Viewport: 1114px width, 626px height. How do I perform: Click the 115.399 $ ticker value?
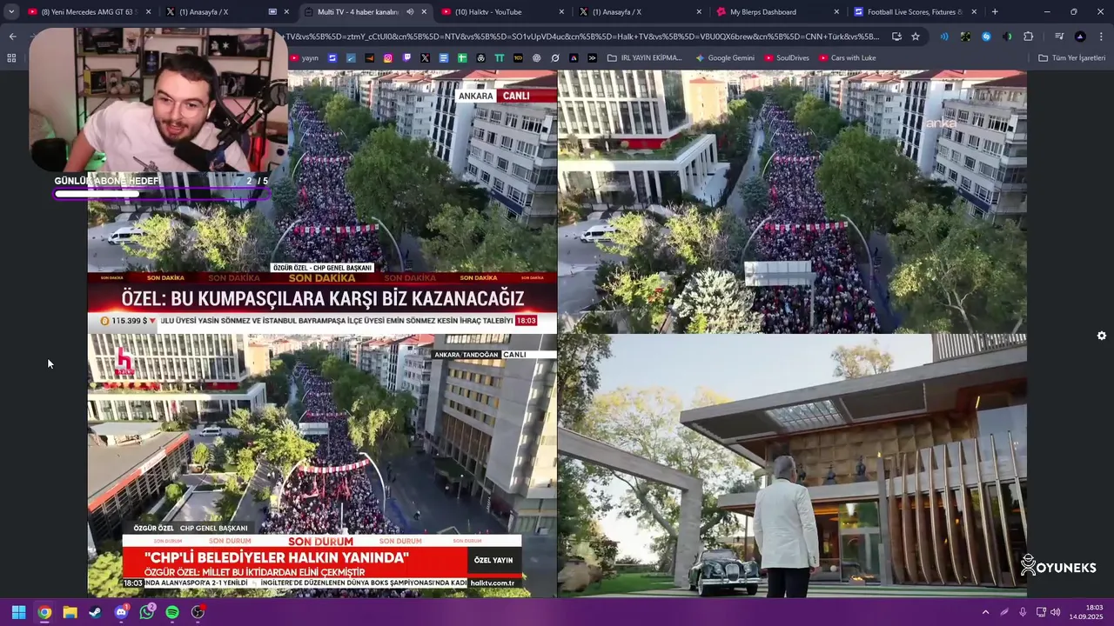[x=128, y=321]
